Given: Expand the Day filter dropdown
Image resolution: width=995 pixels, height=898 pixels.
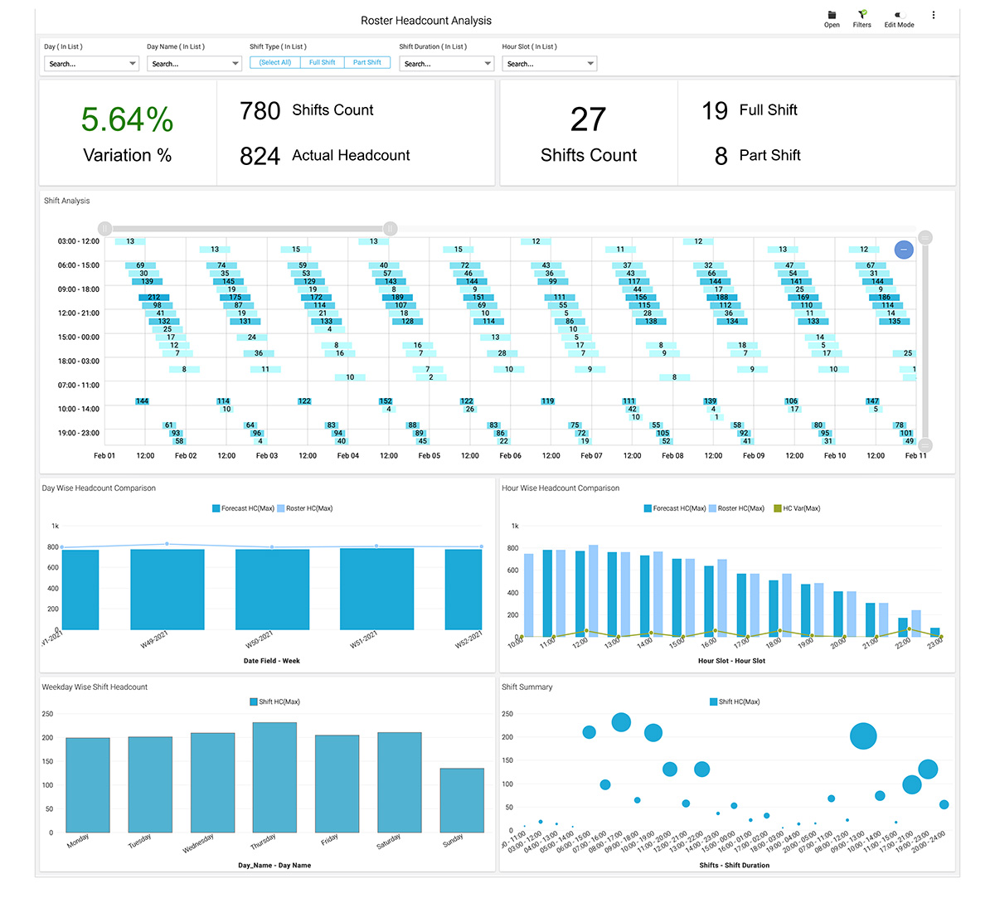Looking at the screenshot, I should [x=91, y=64].
